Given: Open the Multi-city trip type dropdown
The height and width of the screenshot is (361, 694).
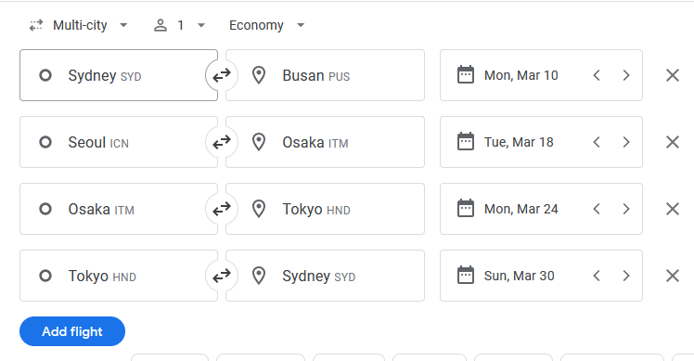Looking at the screenshot, I should click(78, 25).
